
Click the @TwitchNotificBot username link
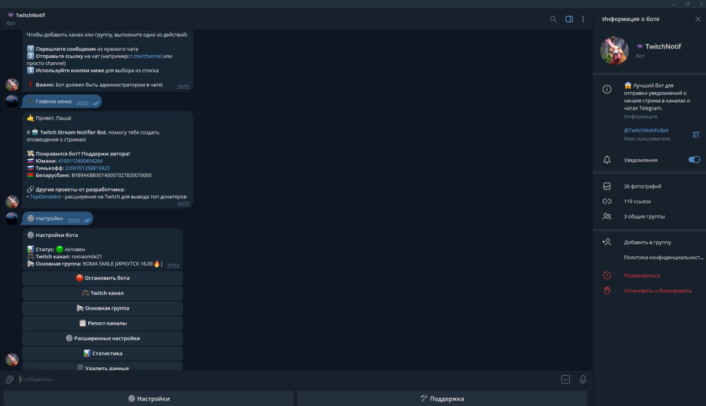(646, 131)
